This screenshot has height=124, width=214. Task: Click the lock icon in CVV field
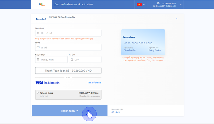pos(72,59)
